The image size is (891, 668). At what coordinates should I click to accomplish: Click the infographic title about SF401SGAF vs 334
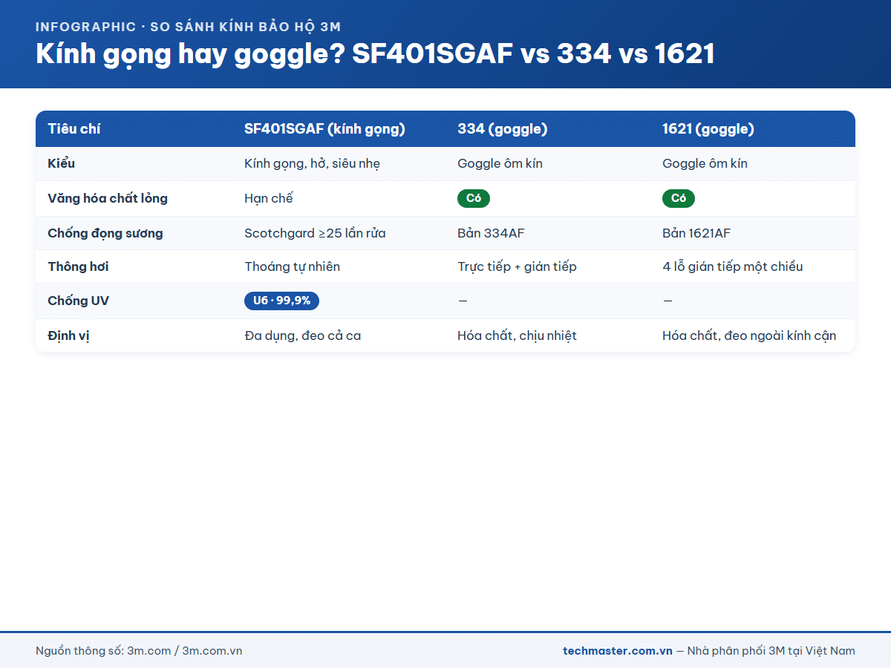pyautogui.click(x=375, y=54)
